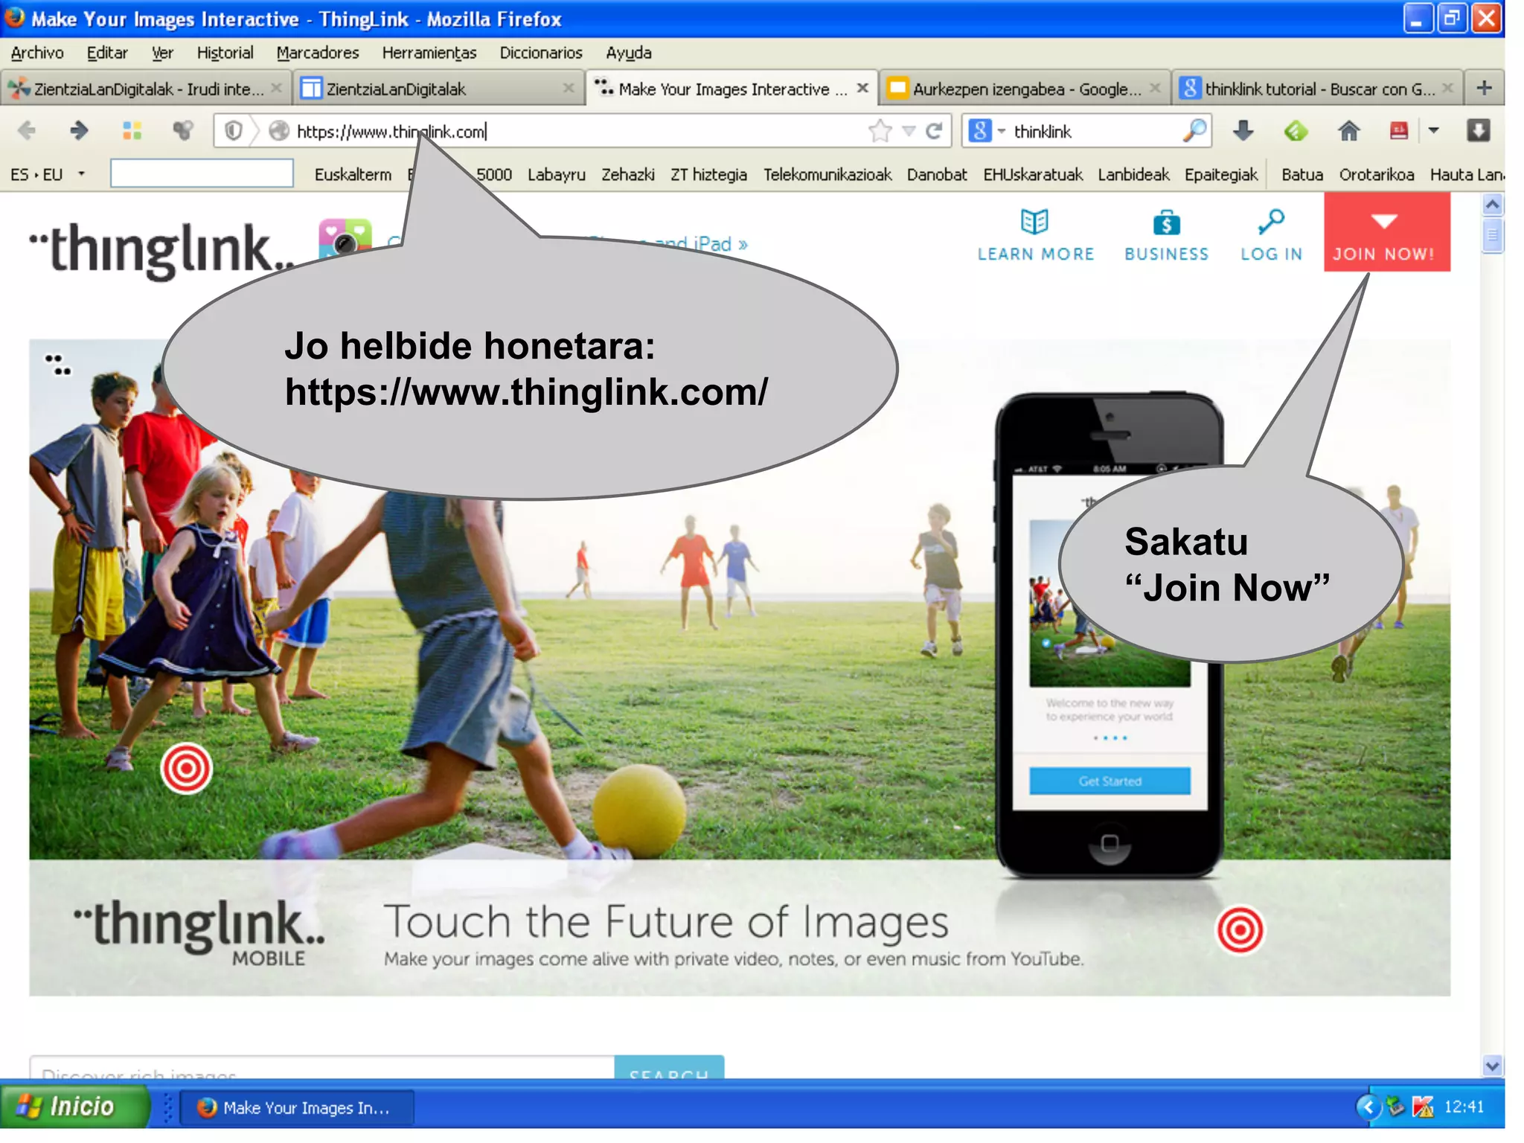This screenshot has width=1524, height=1143.
Task: Open LEARN MORE book icon
Action: coord(1034,222)
